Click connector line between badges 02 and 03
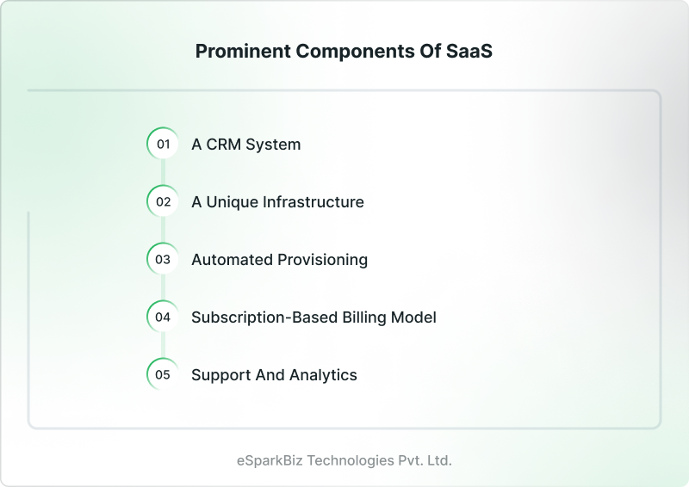 click(163, 230)
